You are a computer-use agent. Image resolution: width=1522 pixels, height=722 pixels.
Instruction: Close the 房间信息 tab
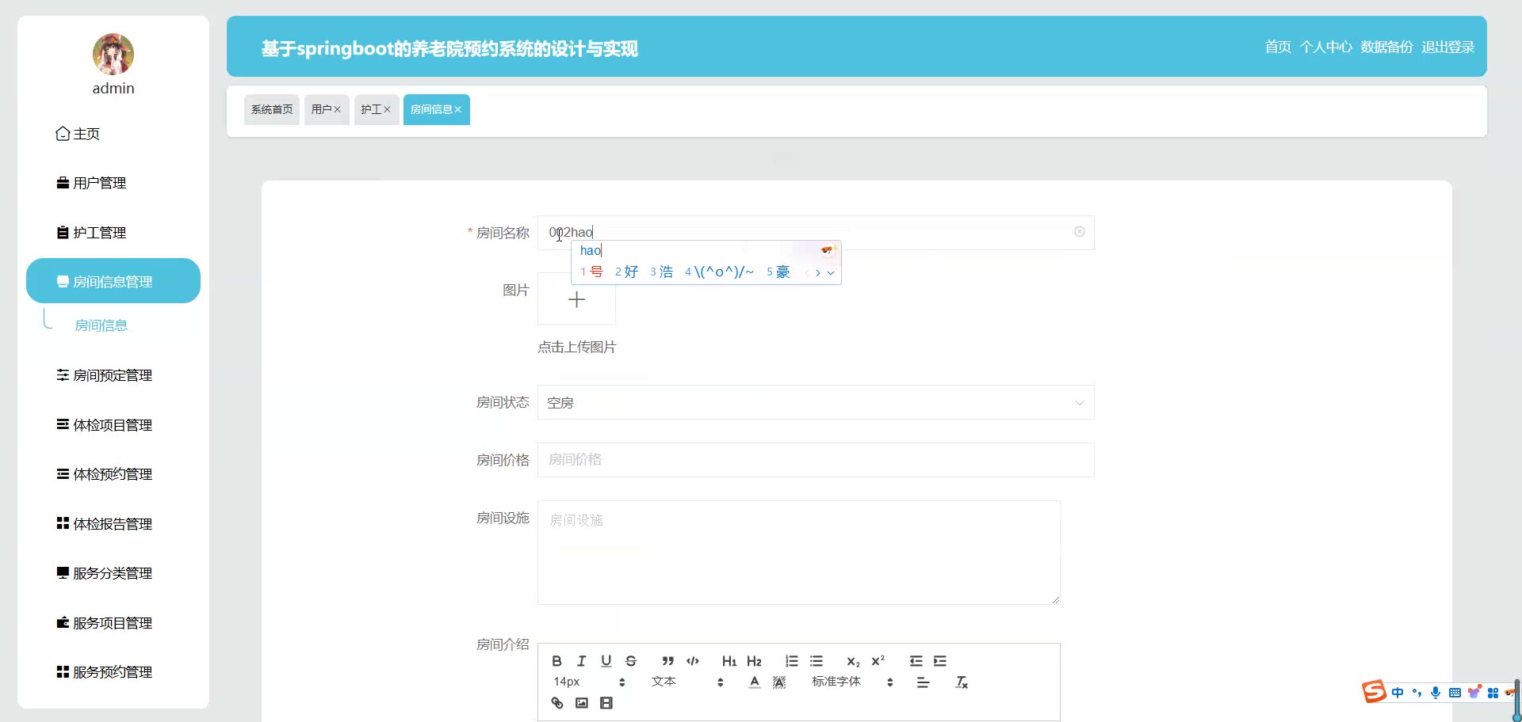(457, 109)
